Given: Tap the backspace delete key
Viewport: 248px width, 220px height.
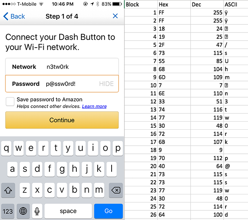Looking at the screenshot, I should pyautogui.click(x=116, y=190).
